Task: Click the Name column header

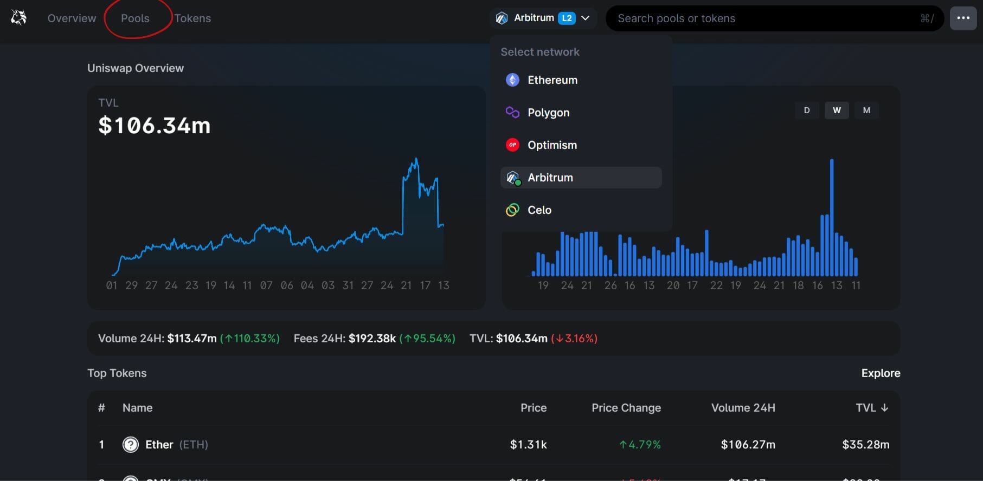Action: tap(137, 408)
